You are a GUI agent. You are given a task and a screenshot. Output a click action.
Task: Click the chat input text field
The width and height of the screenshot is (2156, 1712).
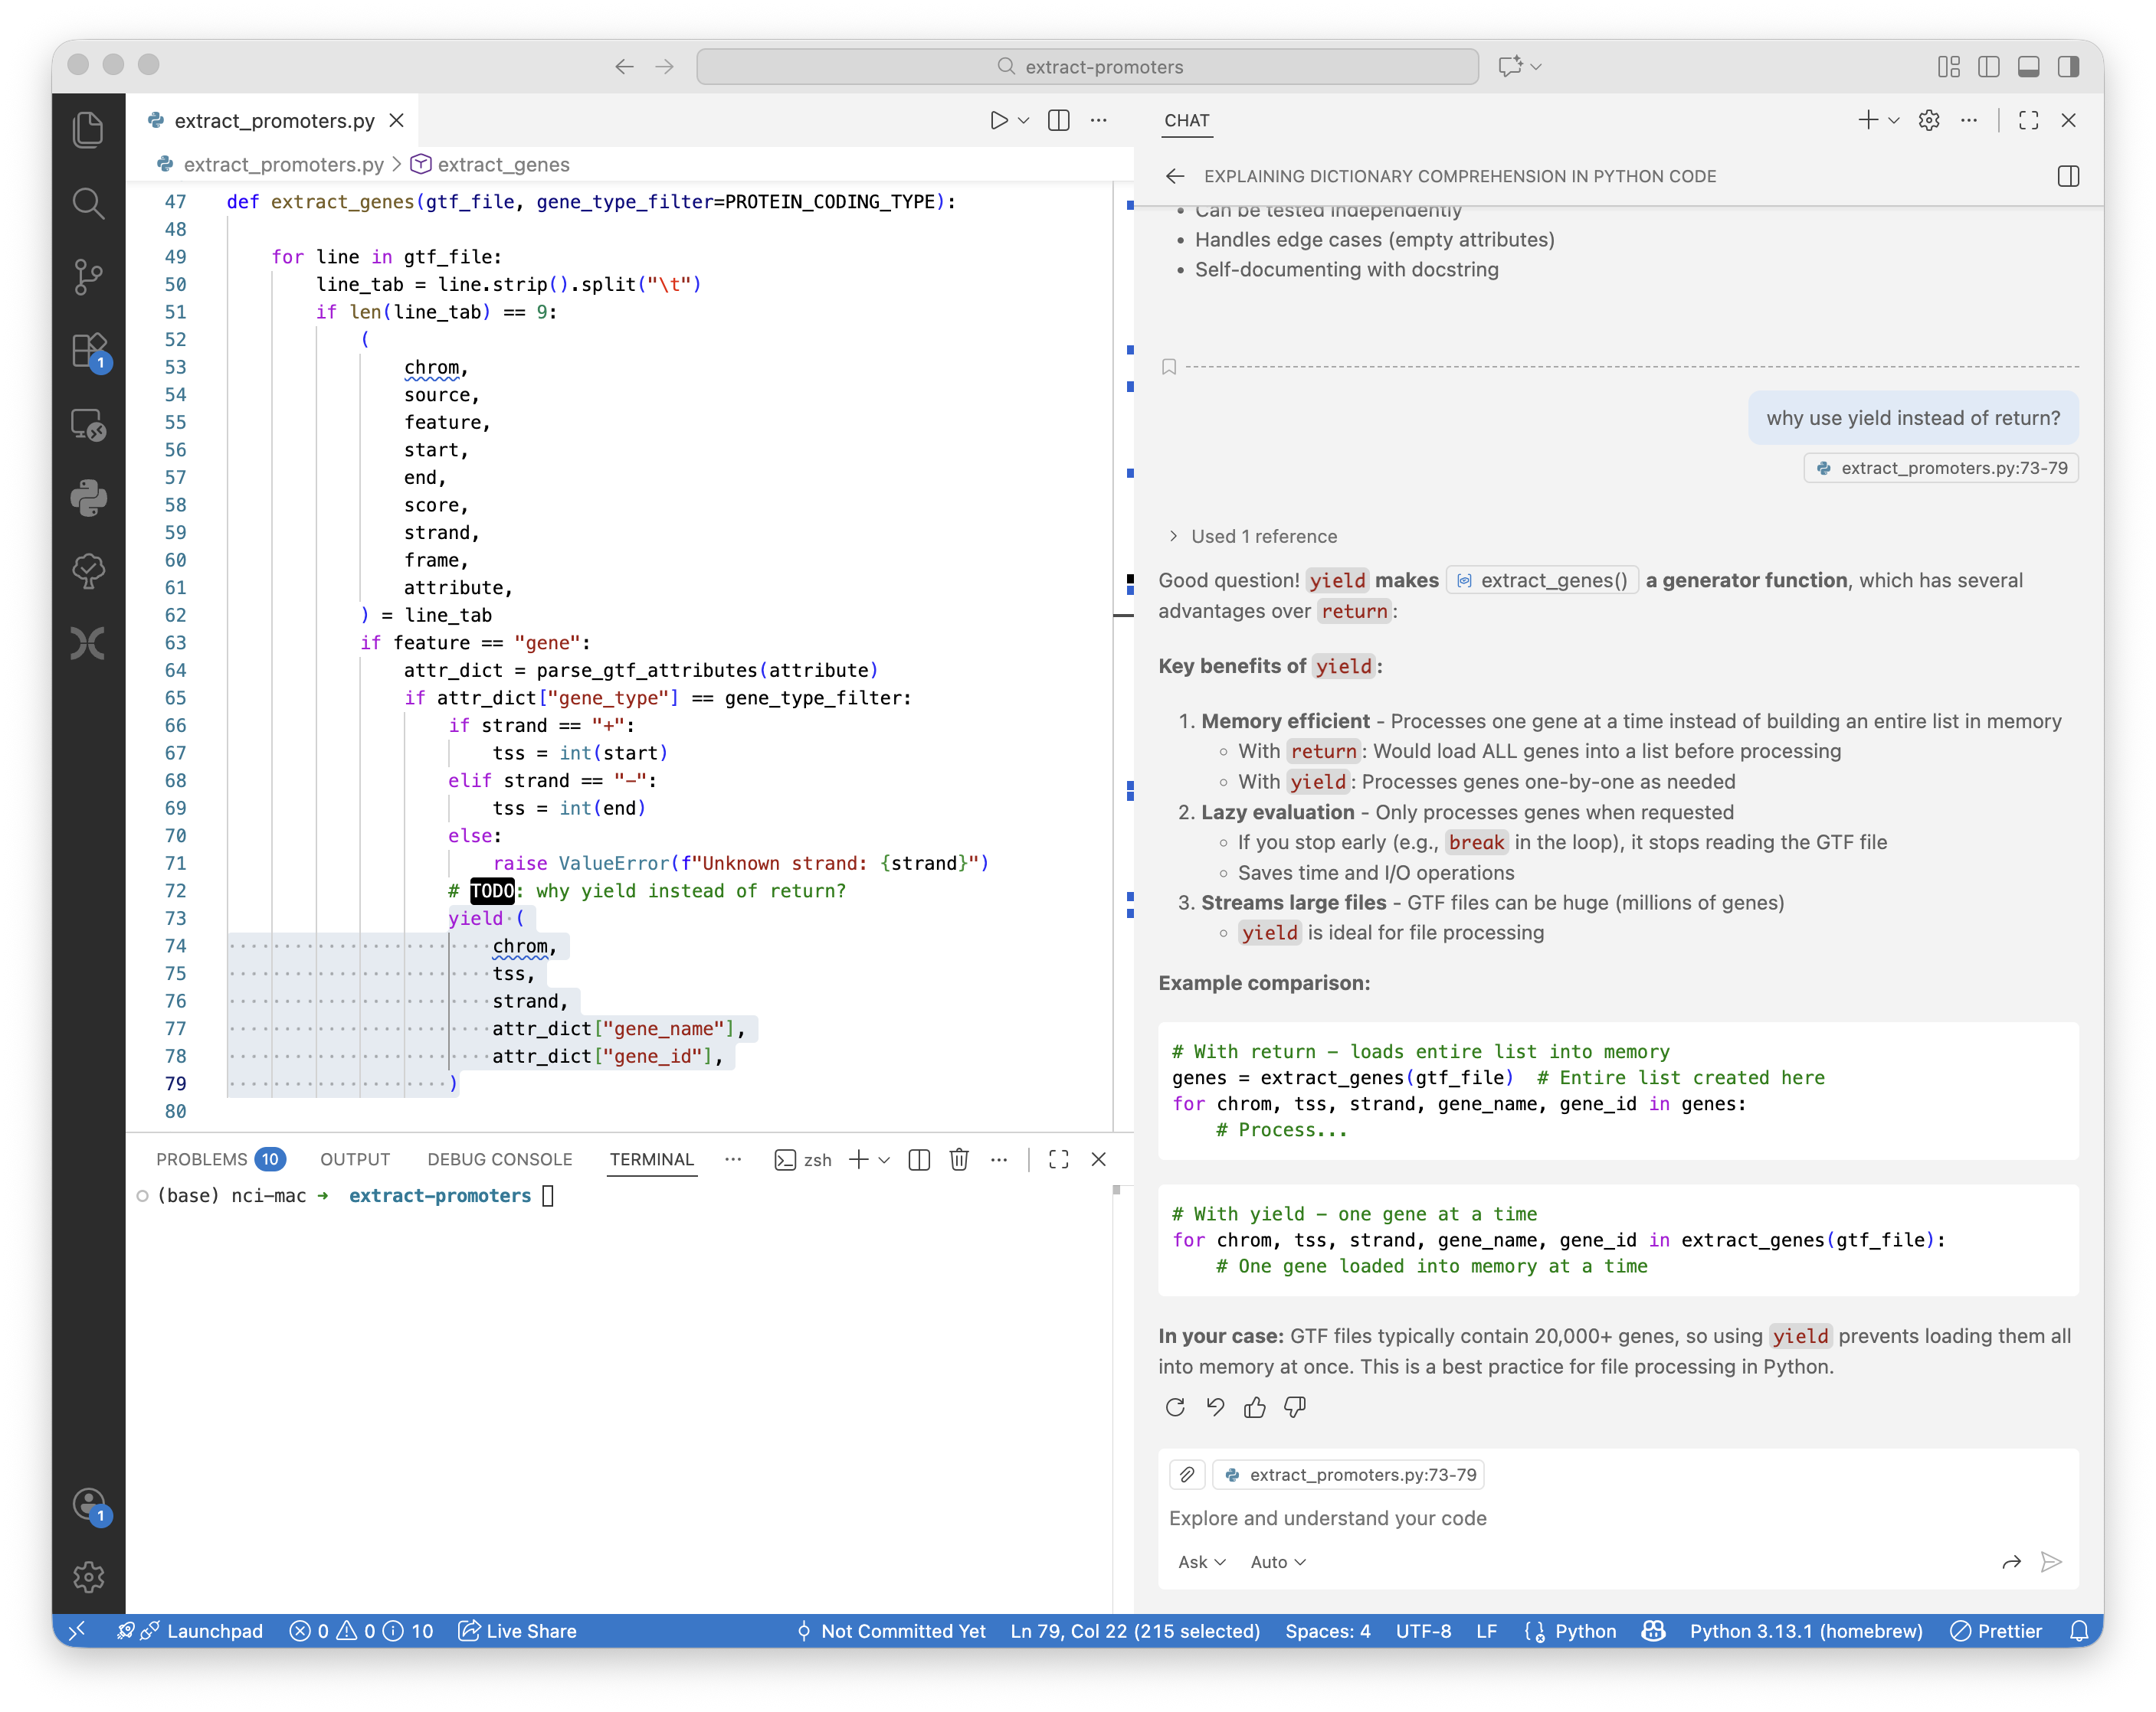pos(1600,1518)
